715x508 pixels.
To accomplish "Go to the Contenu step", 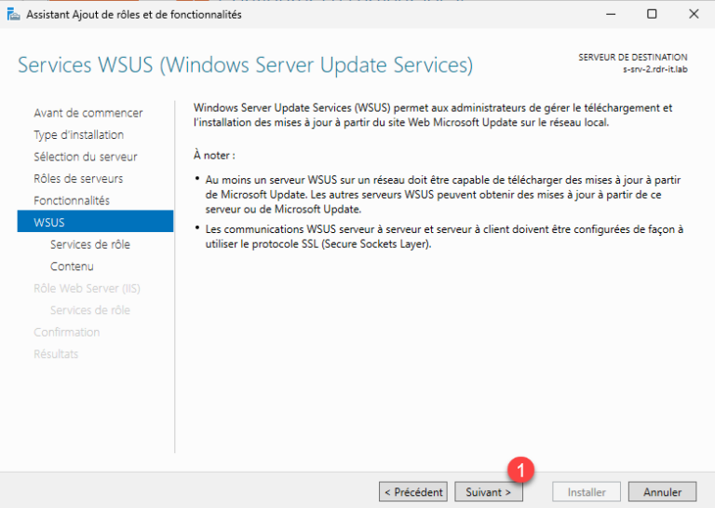I will [72, 266].
